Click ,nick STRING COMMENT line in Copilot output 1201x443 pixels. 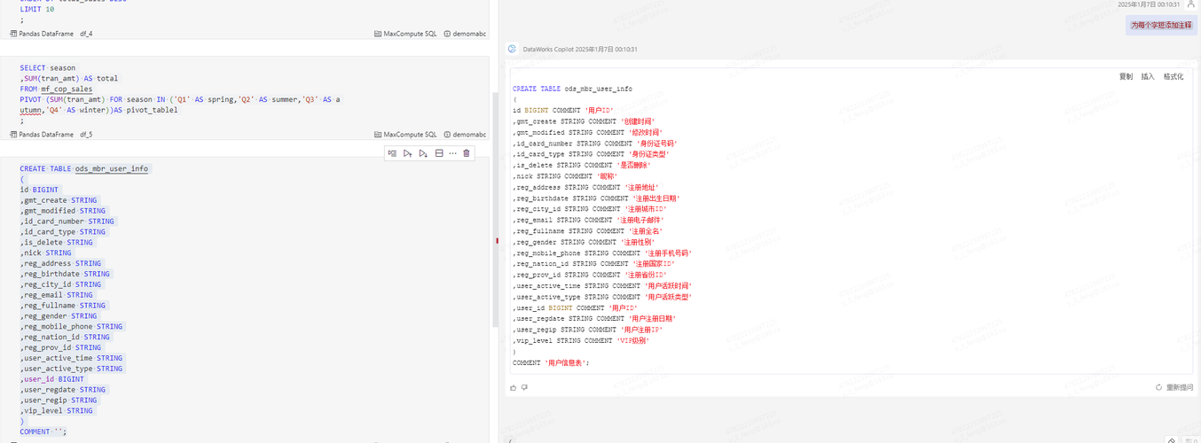click(565, 176)
